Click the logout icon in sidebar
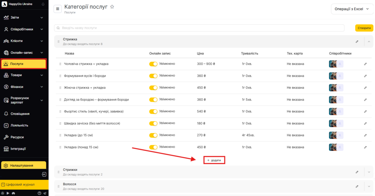The width and height of the screenshot is (375, 196). [44, 174]
